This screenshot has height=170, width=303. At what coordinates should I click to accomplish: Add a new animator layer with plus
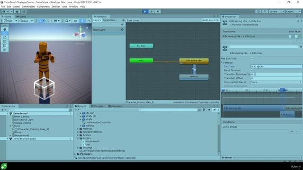(x=122, y=24)
